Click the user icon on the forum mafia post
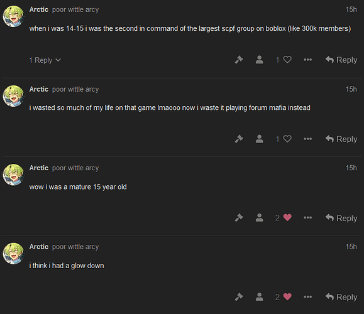 (x=259, y=139)
